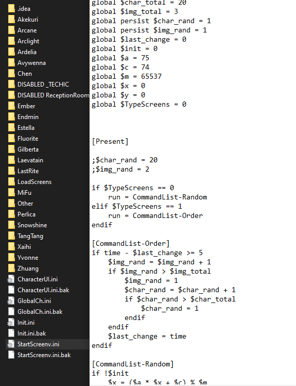Click the Zhuang folder name
The image size is (296, 386).
click(x=28, y=268)
